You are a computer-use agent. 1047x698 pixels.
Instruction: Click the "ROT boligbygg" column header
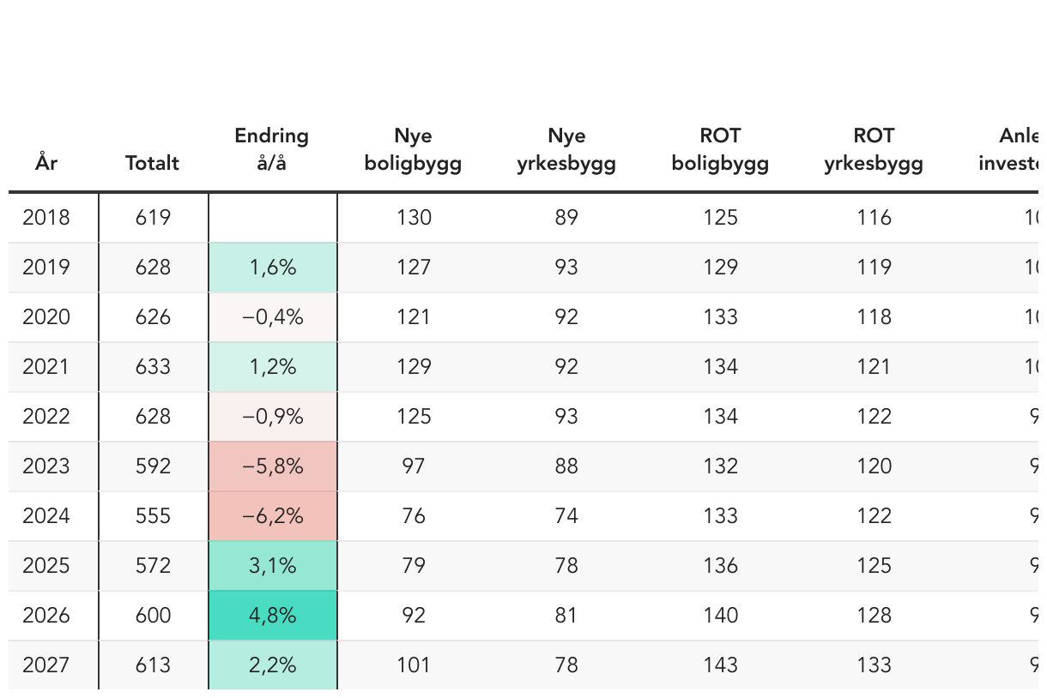point(720,148)
